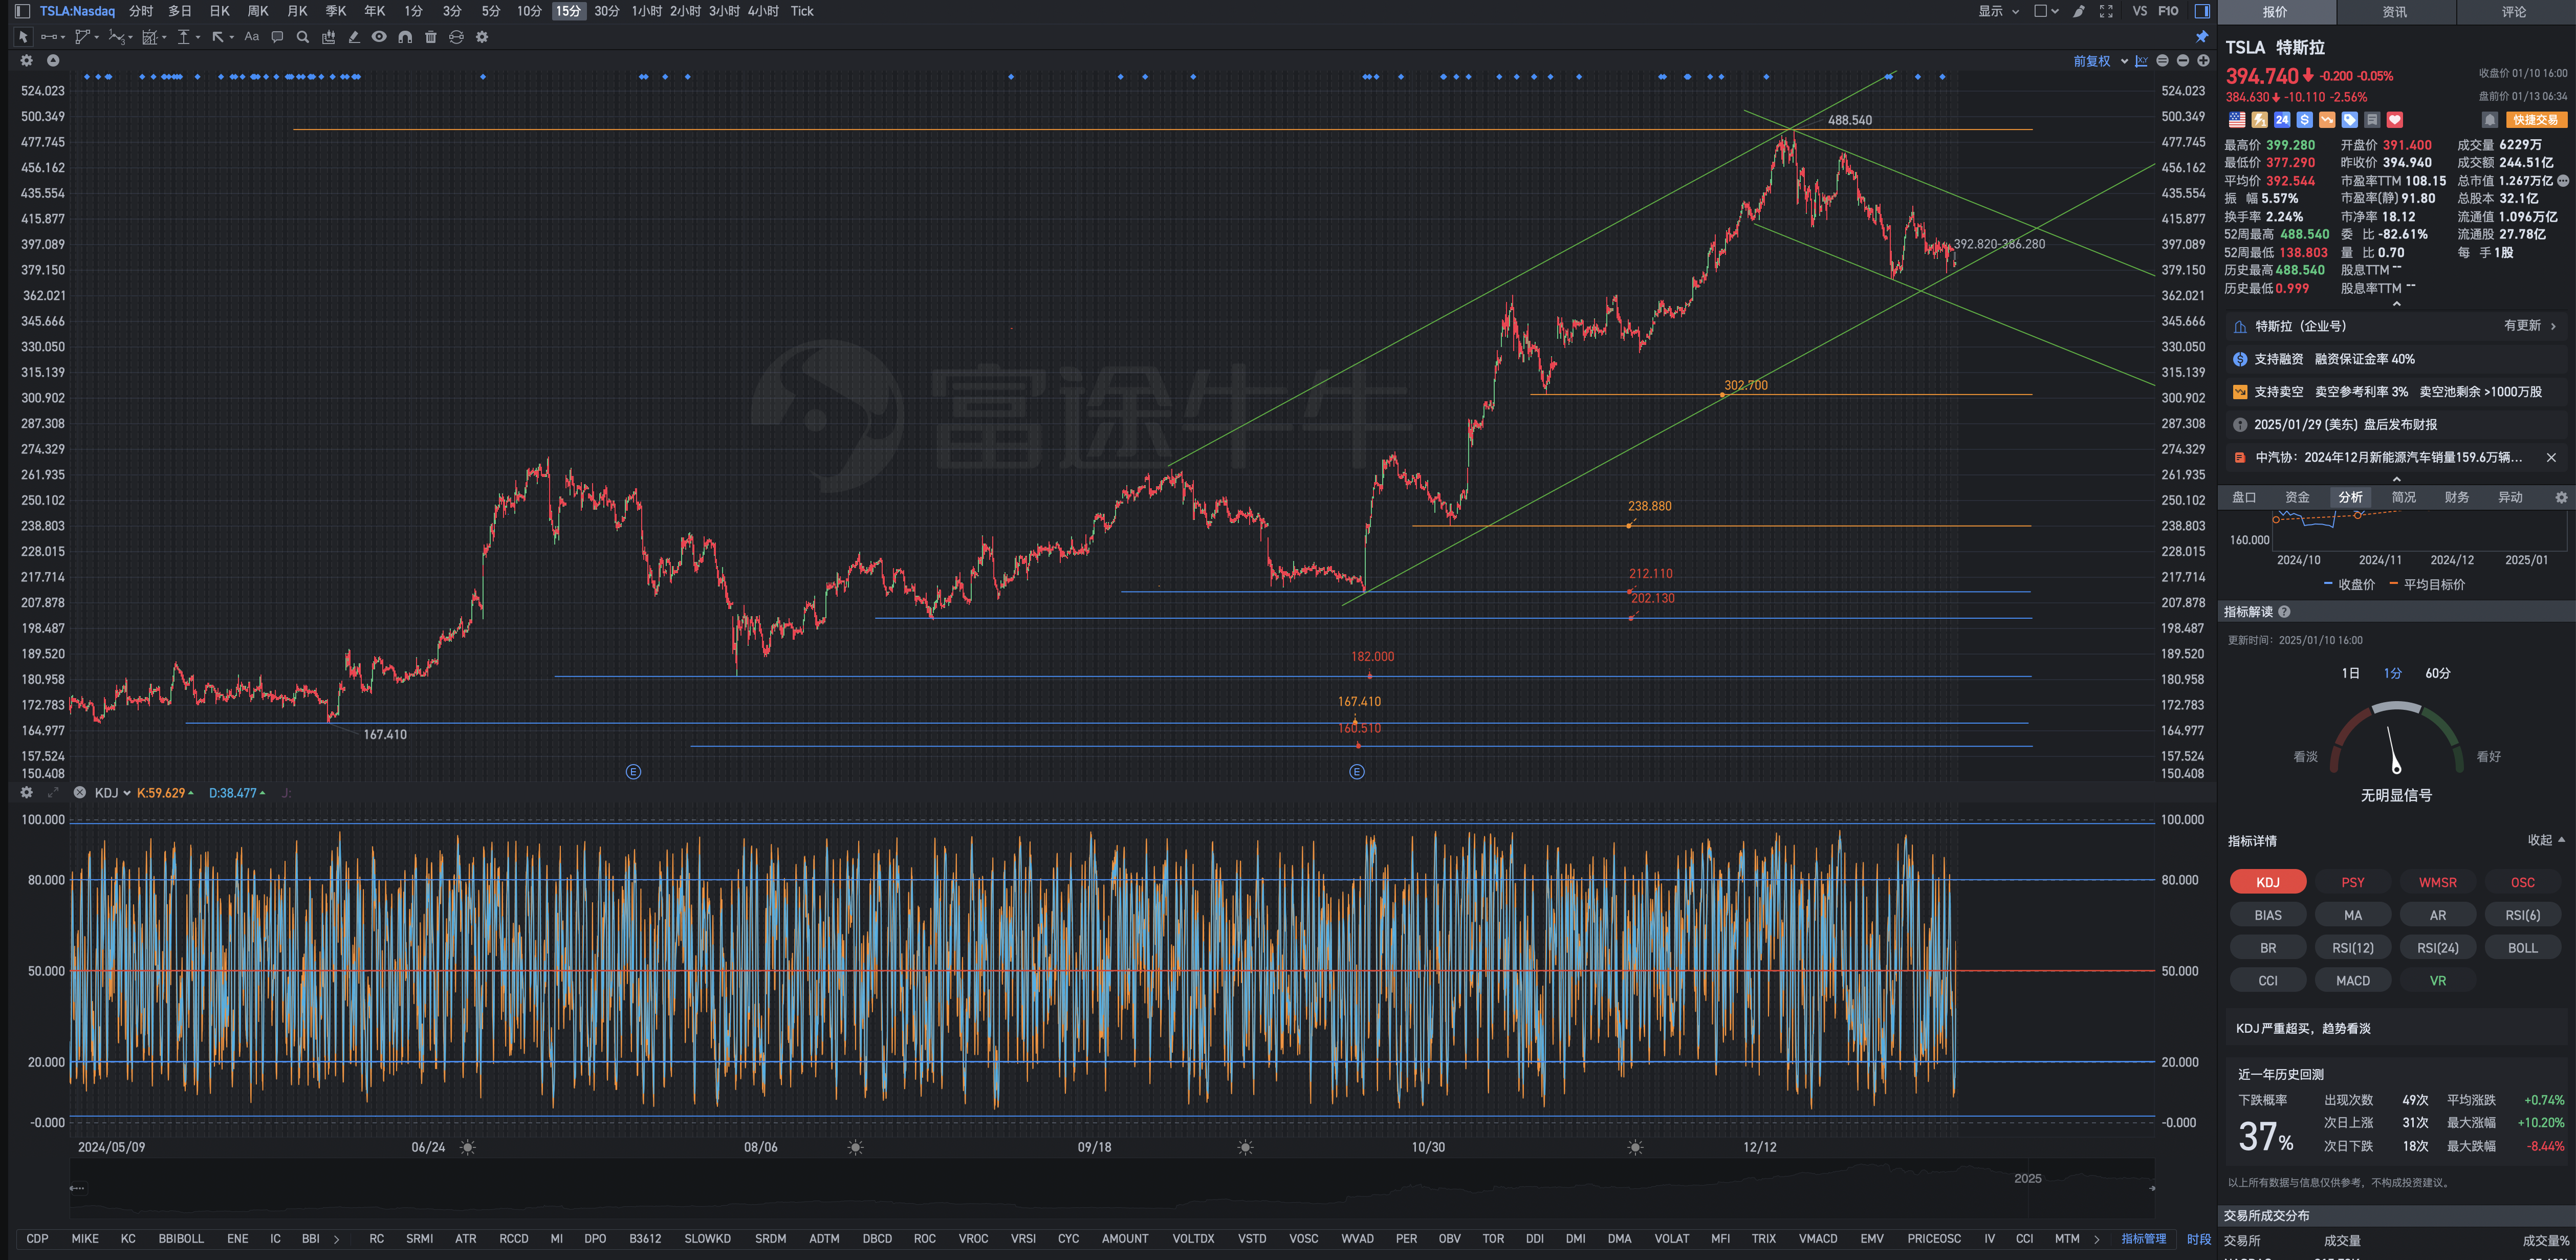
Task: Open right panel tabs settings gear
Action: (x=2561, y=497)
